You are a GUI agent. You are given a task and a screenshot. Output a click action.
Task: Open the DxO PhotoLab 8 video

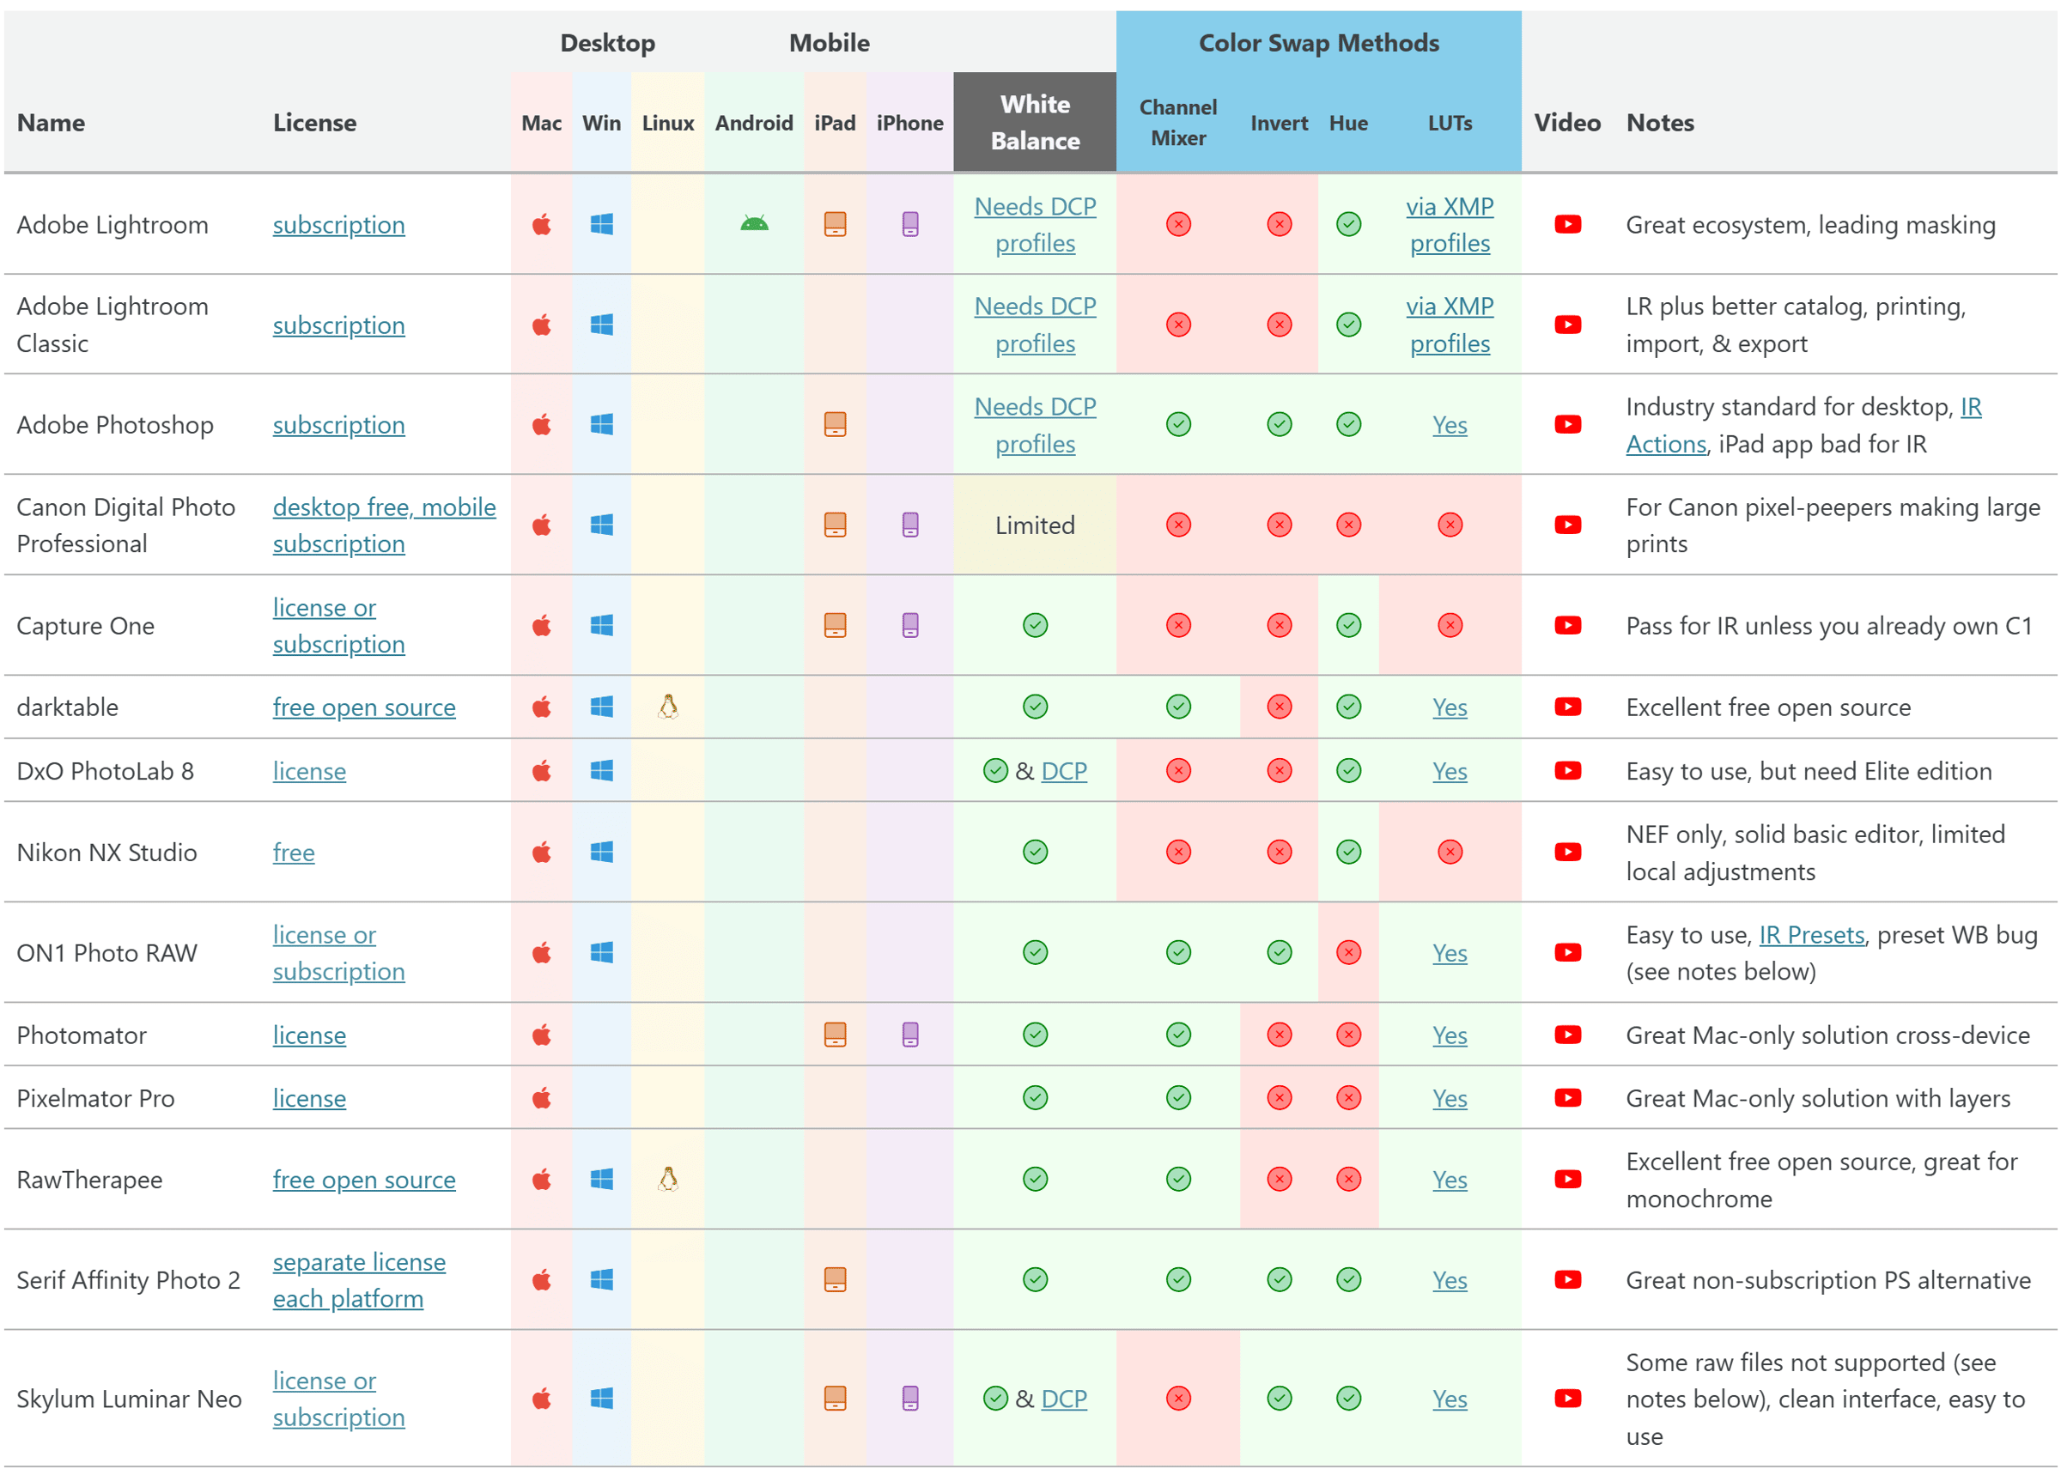pyautogui.click(x=1567, y=771)
